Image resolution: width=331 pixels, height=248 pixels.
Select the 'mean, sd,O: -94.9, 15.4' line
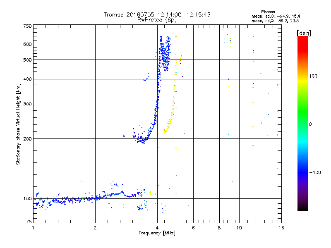pyautogui.click(x=276, y=16)
